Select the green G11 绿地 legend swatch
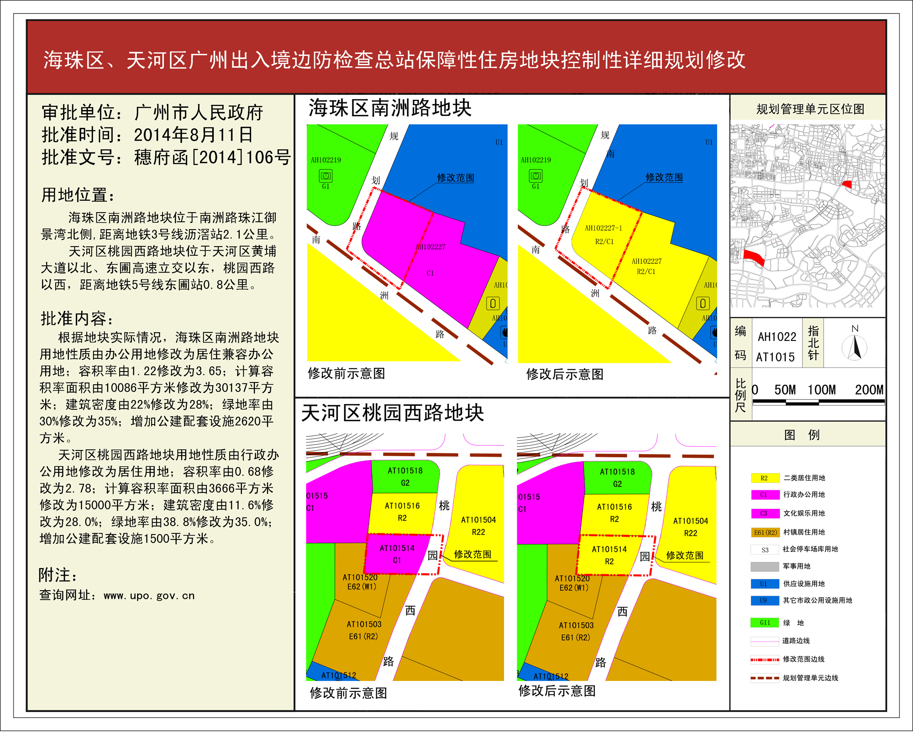The height and width of the screenshot is (744, 913). pos(765,623)
